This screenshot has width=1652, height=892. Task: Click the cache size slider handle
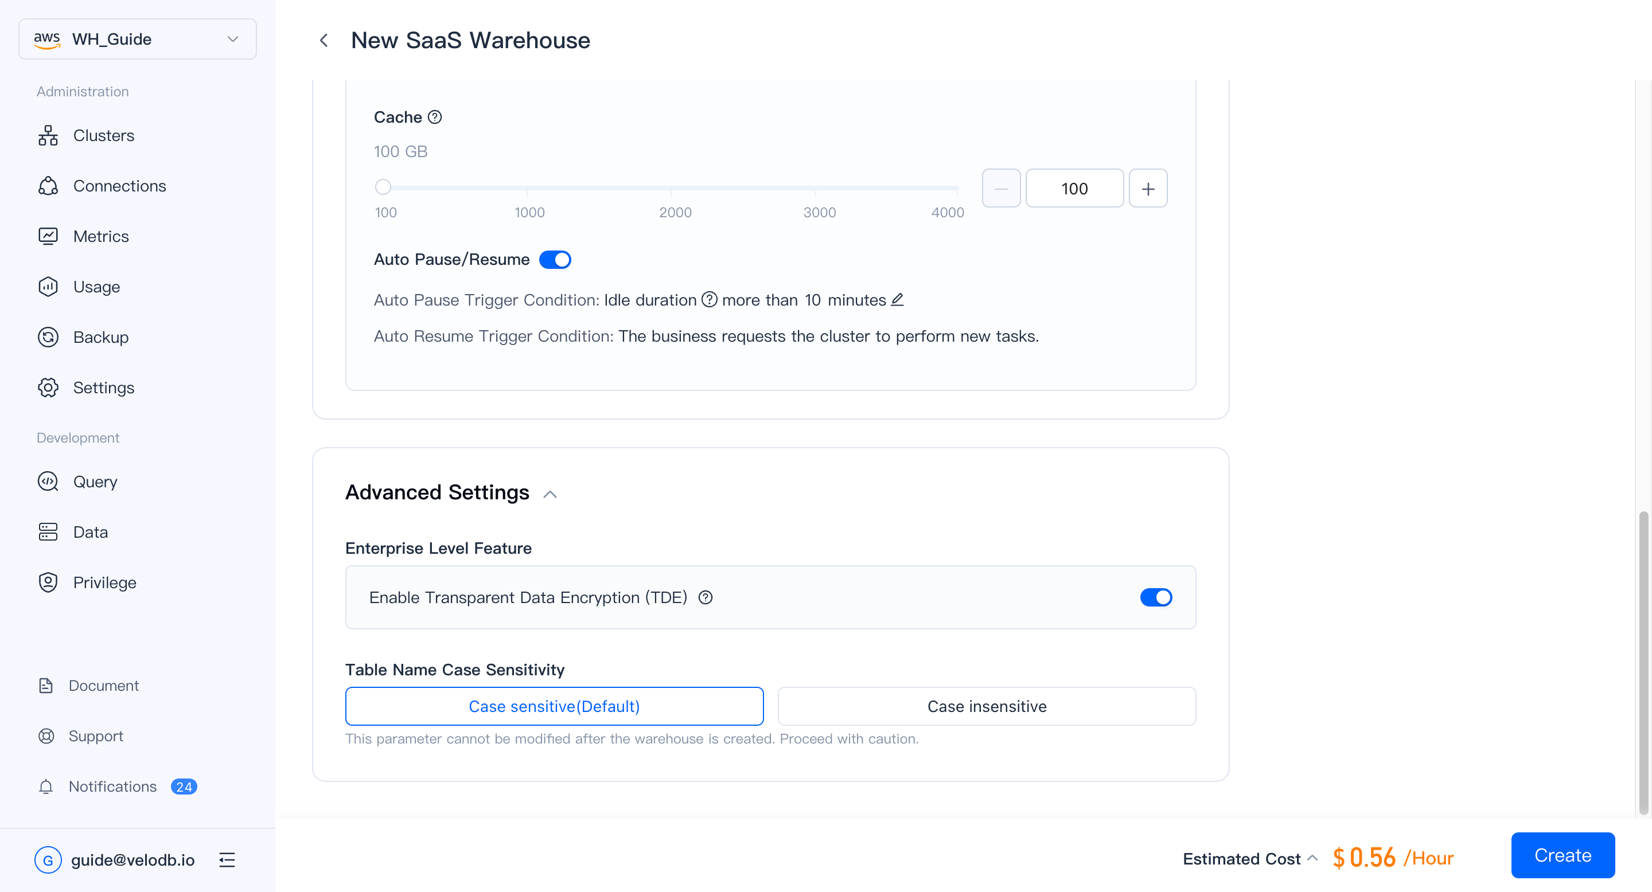point(383,187)
